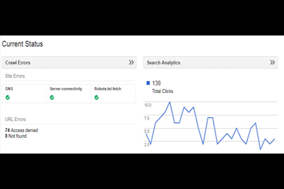Click the Total Clicks caption text
This screenshot has height=189, width=284.
[162, 90]
